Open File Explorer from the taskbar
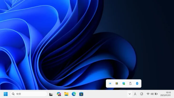Screen dimensions: 174x98 pos(66,94)
